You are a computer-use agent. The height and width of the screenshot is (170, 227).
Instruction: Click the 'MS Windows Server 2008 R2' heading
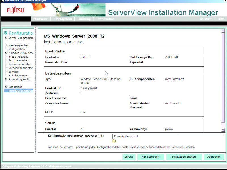pyautogui.click(x=74, y=36)
